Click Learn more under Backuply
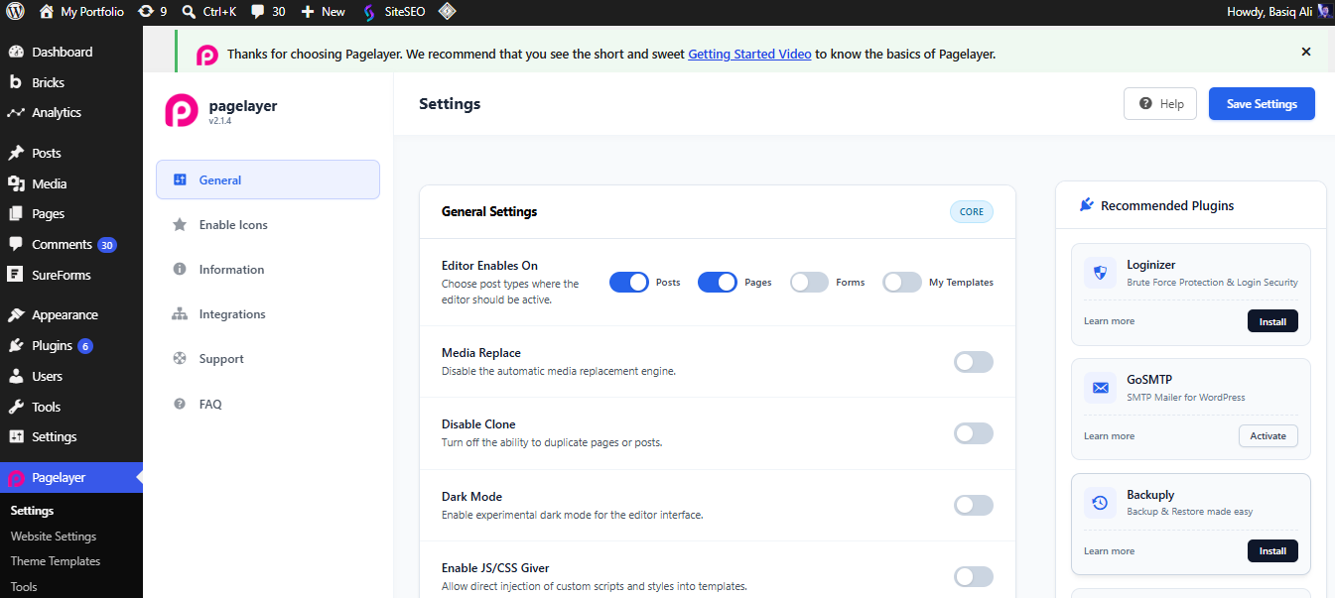The image size is (1335, 598). tap(1109, 551)
